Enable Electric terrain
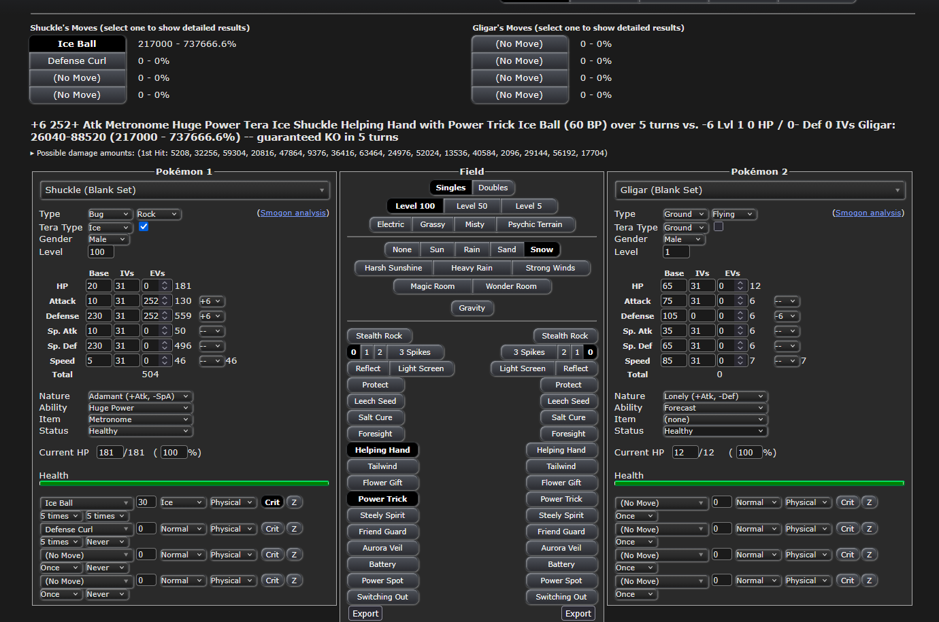 pyautogui.click(x=391, y=224)
